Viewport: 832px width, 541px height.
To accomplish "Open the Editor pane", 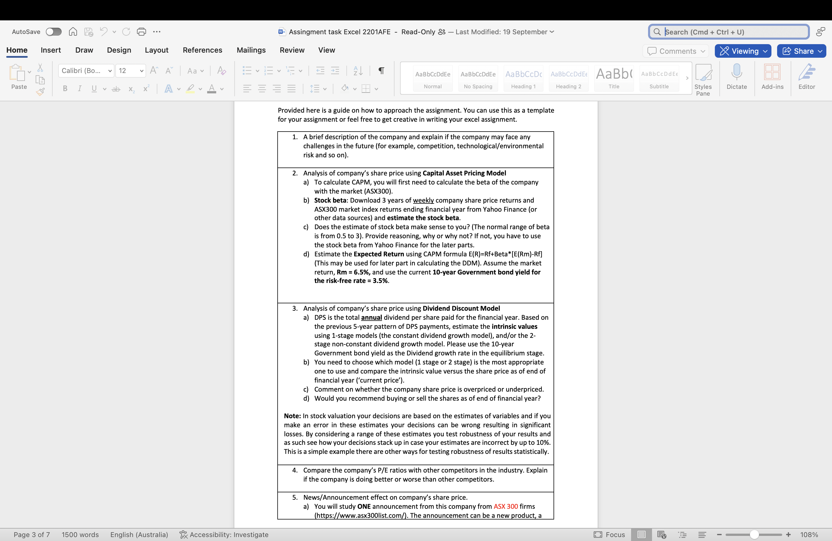I will [x=807, y=78].
